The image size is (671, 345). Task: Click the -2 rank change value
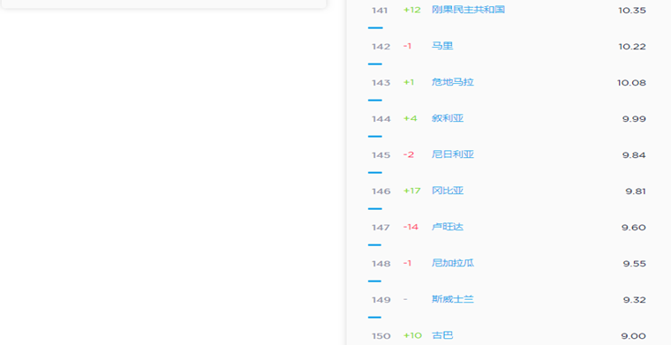click(409, 154)
